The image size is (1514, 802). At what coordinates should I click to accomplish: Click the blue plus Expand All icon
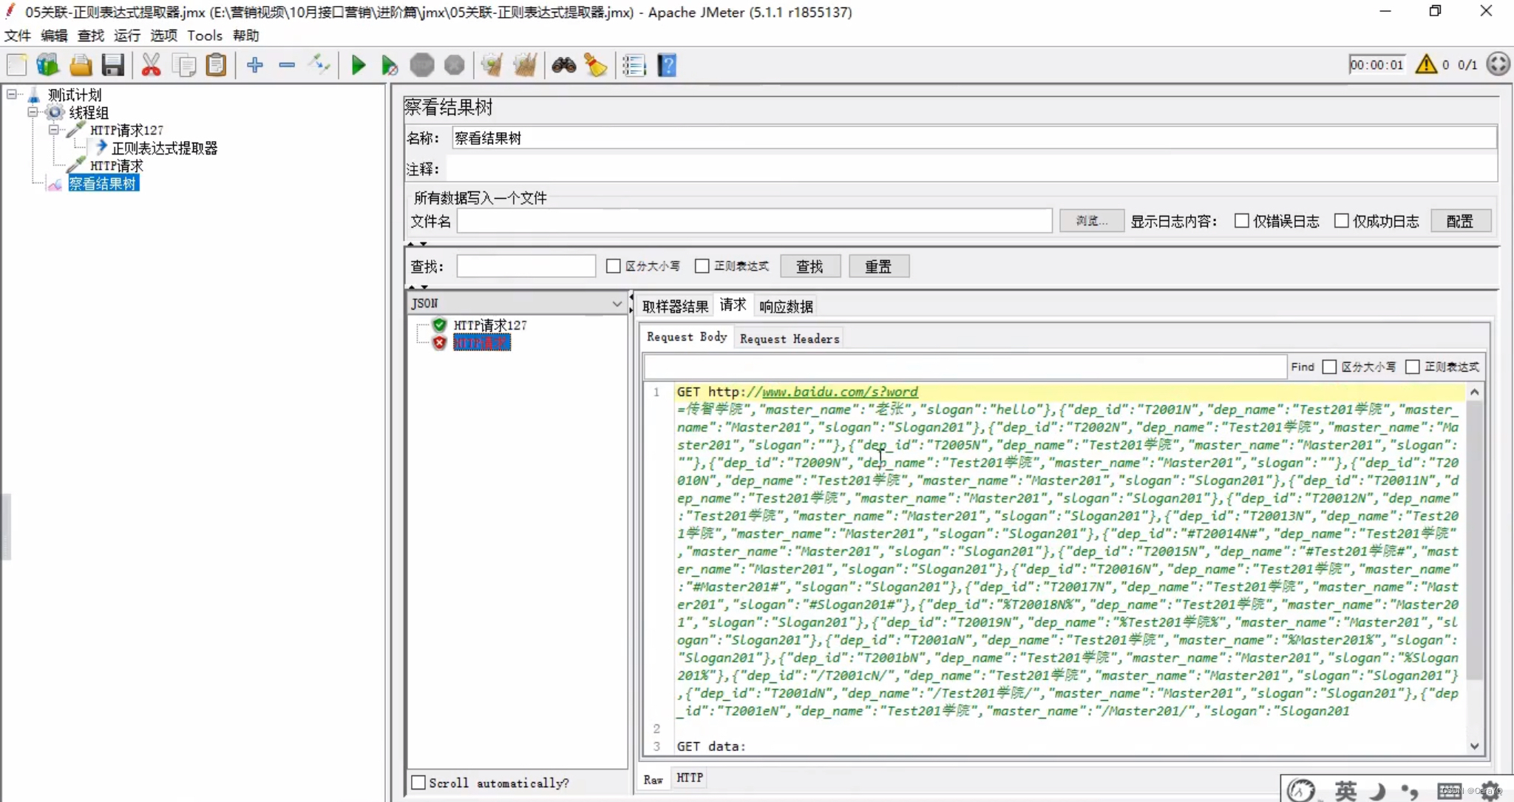(x=255, y=65)
